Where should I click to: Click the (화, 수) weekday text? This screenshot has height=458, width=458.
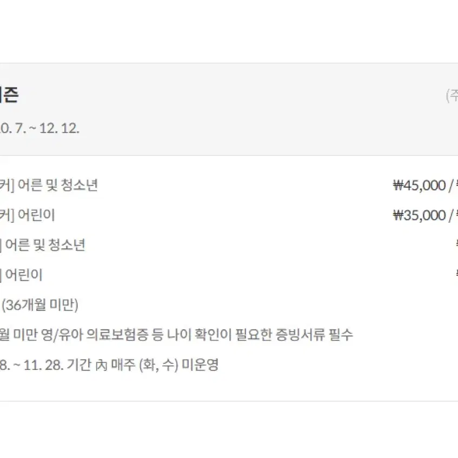pos(158,365)
